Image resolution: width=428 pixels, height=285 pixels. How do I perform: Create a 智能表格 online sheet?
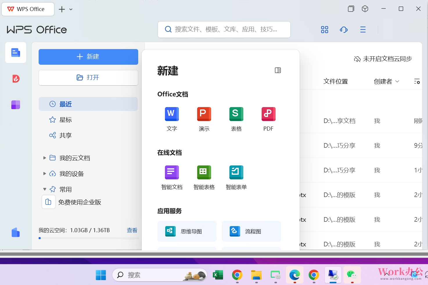[204, 178]
